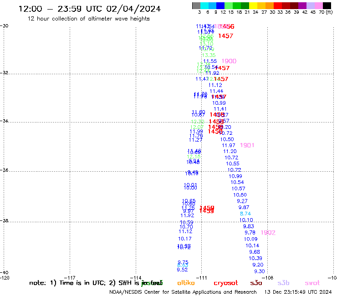Click the wave height value 9.27

click(242, 201)
